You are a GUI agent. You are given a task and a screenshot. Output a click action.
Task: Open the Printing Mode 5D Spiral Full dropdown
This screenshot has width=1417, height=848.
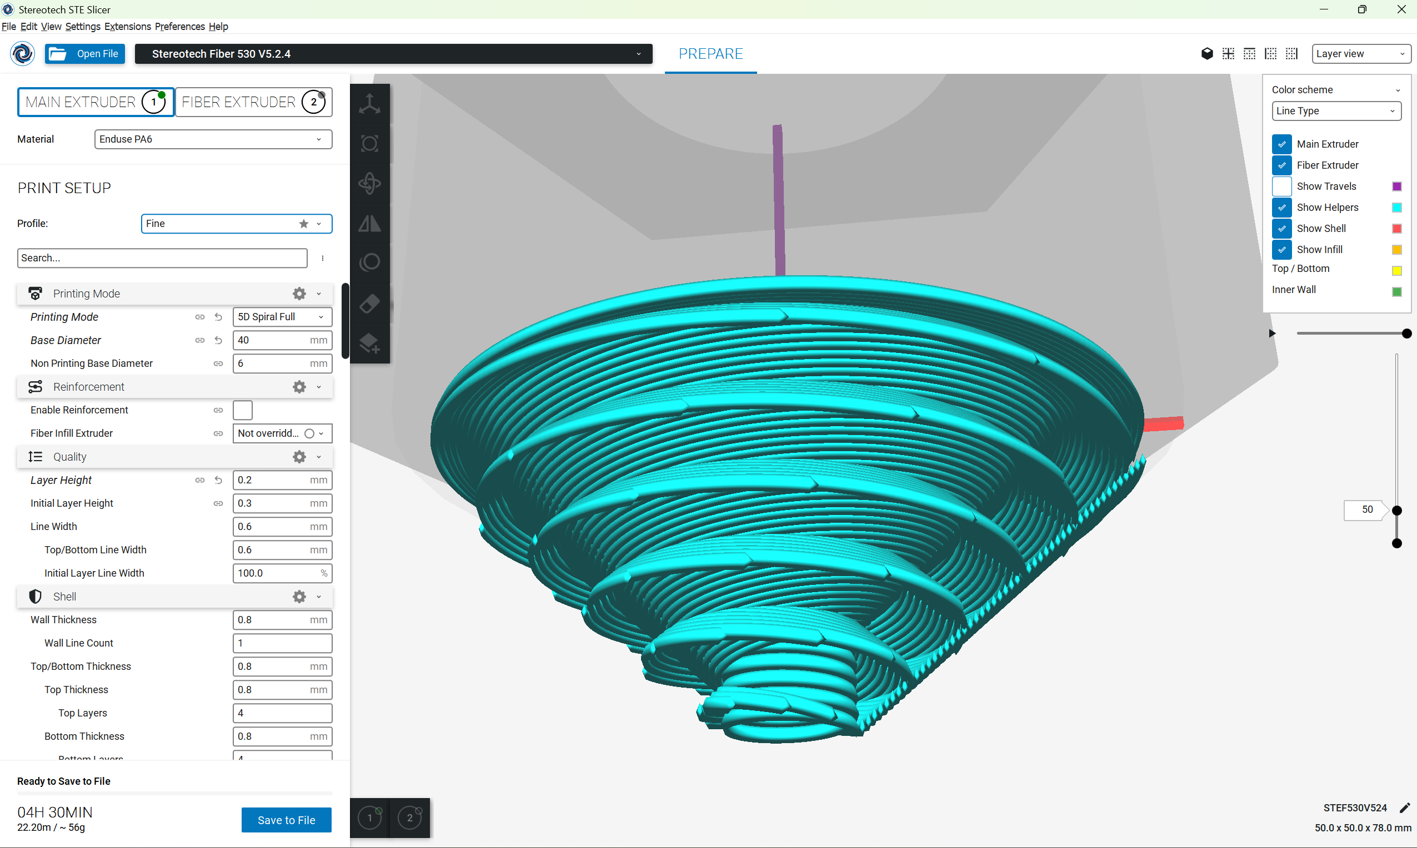[x=282, y=316]
